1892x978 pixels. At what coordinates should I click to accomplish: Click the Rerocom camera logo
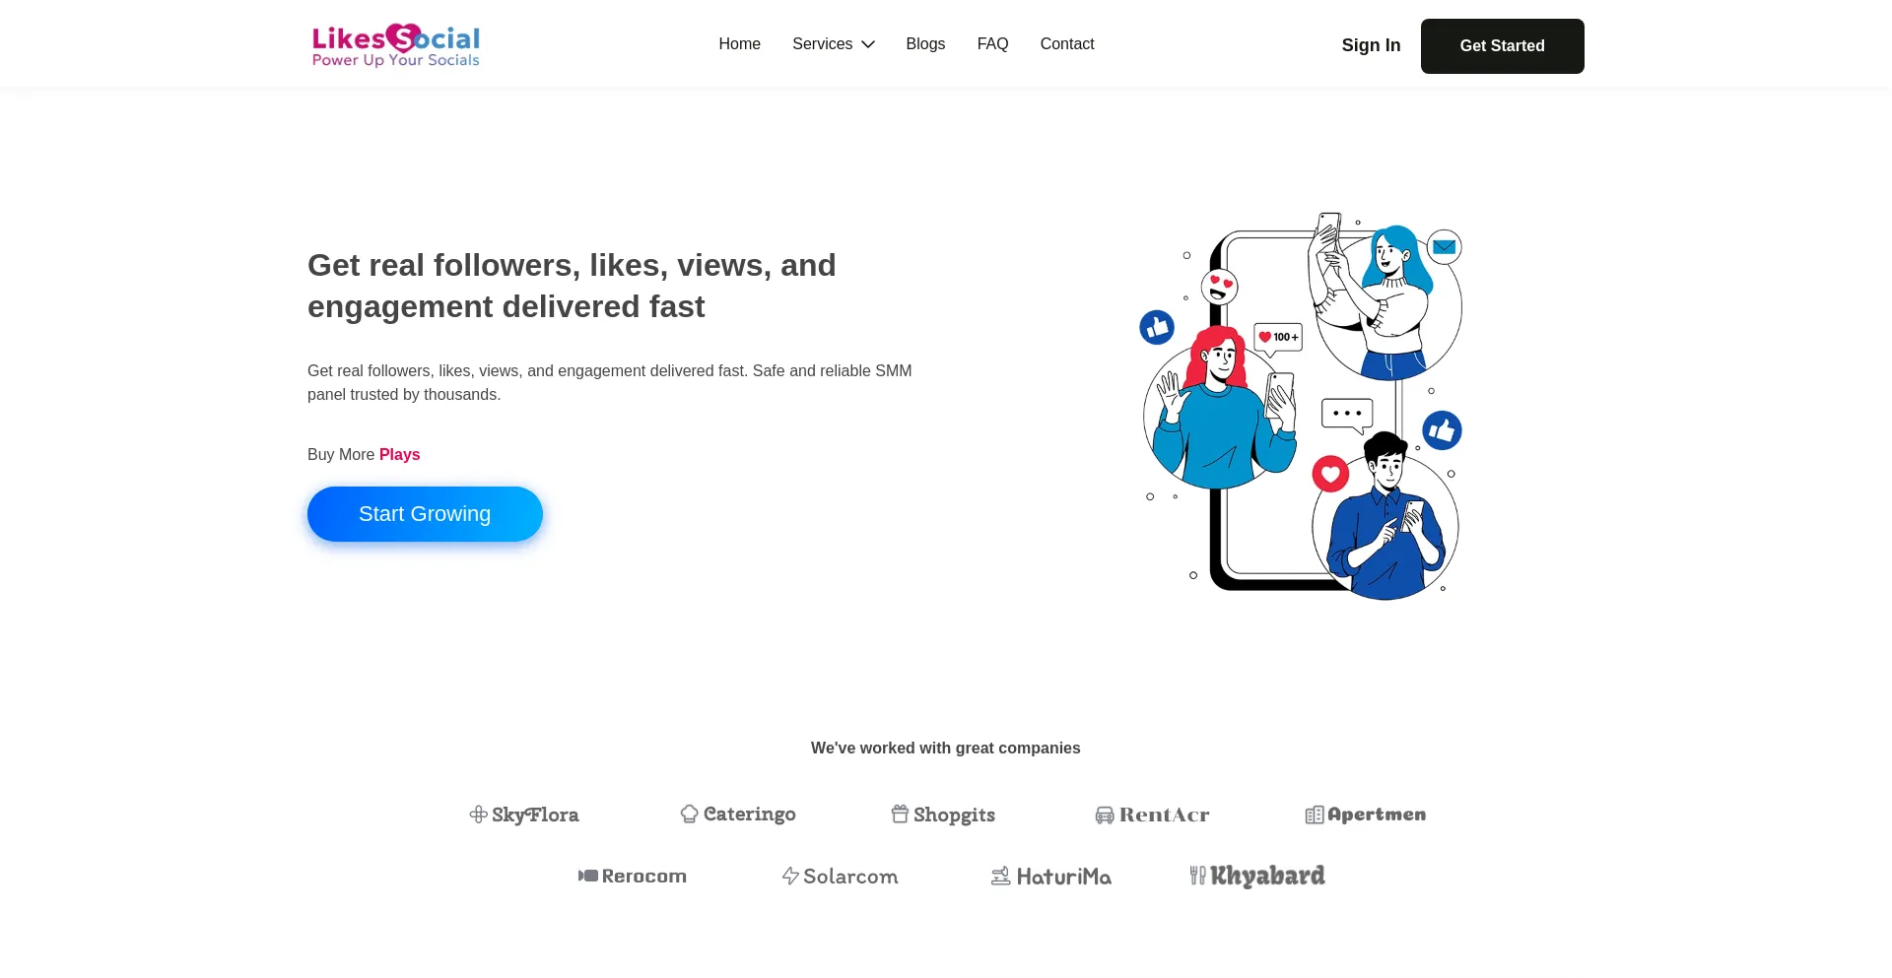pyautogui.click(x=632, y=876)
